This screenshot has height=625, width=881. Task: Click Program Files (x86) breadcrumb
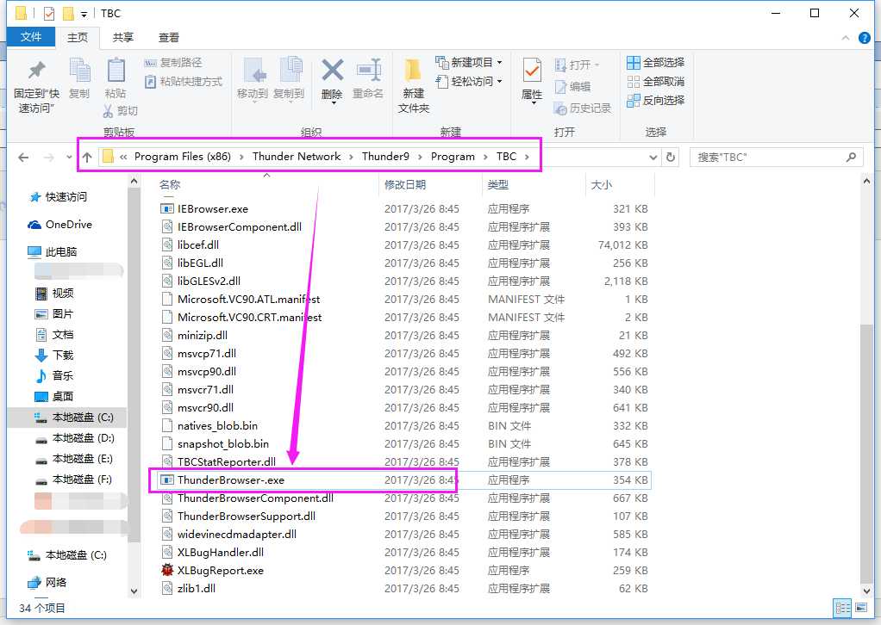pyautogui.click(x=183, y=157)
